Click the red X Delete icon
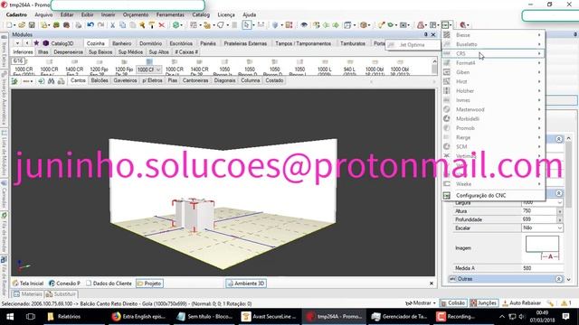This screenshot has height=325, width=579. pos(161,25)
